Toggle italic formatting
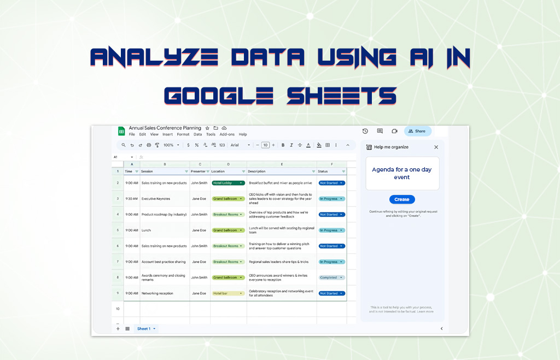Viewport: 560px width, 360px height. [x=291, y=145]
